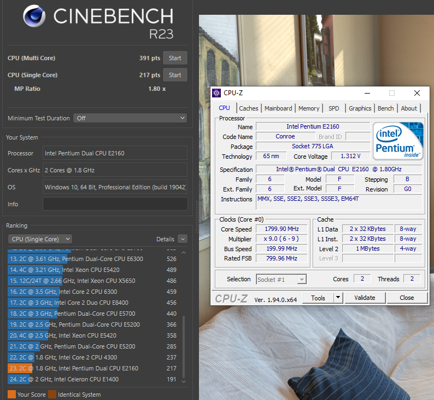Select ranking row 15 Intel Xeon X5650
The width and height of the screenshot is (434, 400).
pos(93,281)
